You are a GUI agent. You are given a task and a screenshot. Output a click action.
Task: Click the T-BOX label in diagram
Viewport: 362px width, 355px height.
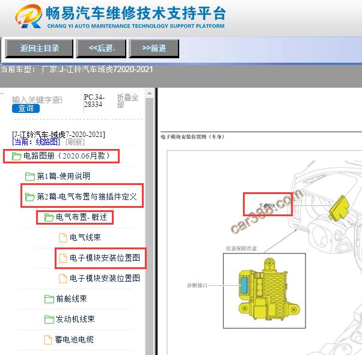click(x=268, y=205)
